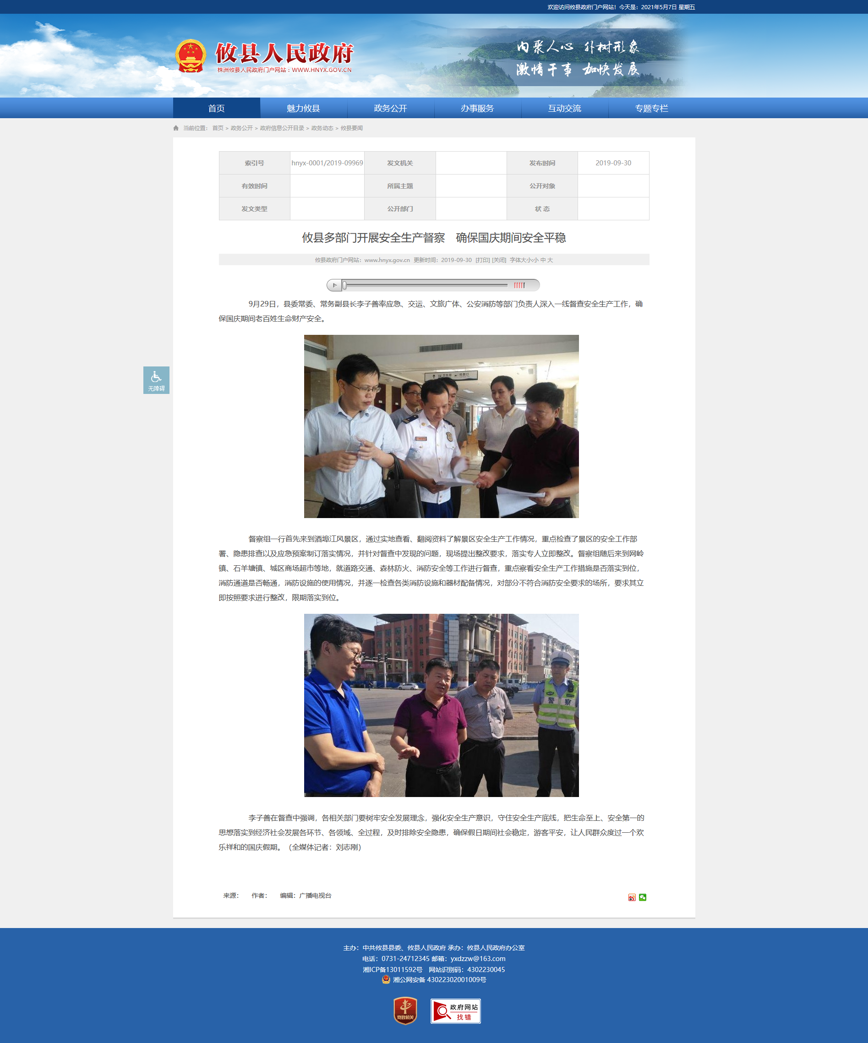Share article via Weibo icon
This screenshot has width=868, height=1043.
[632, 897]
